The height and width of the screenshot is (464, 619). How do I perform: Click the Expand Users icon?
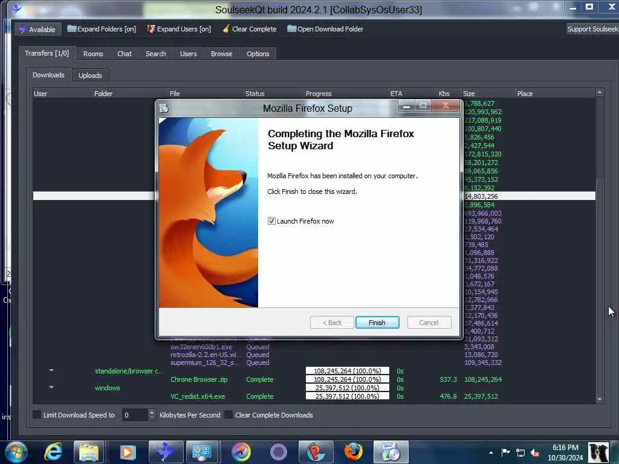click(x=151, y=29)
